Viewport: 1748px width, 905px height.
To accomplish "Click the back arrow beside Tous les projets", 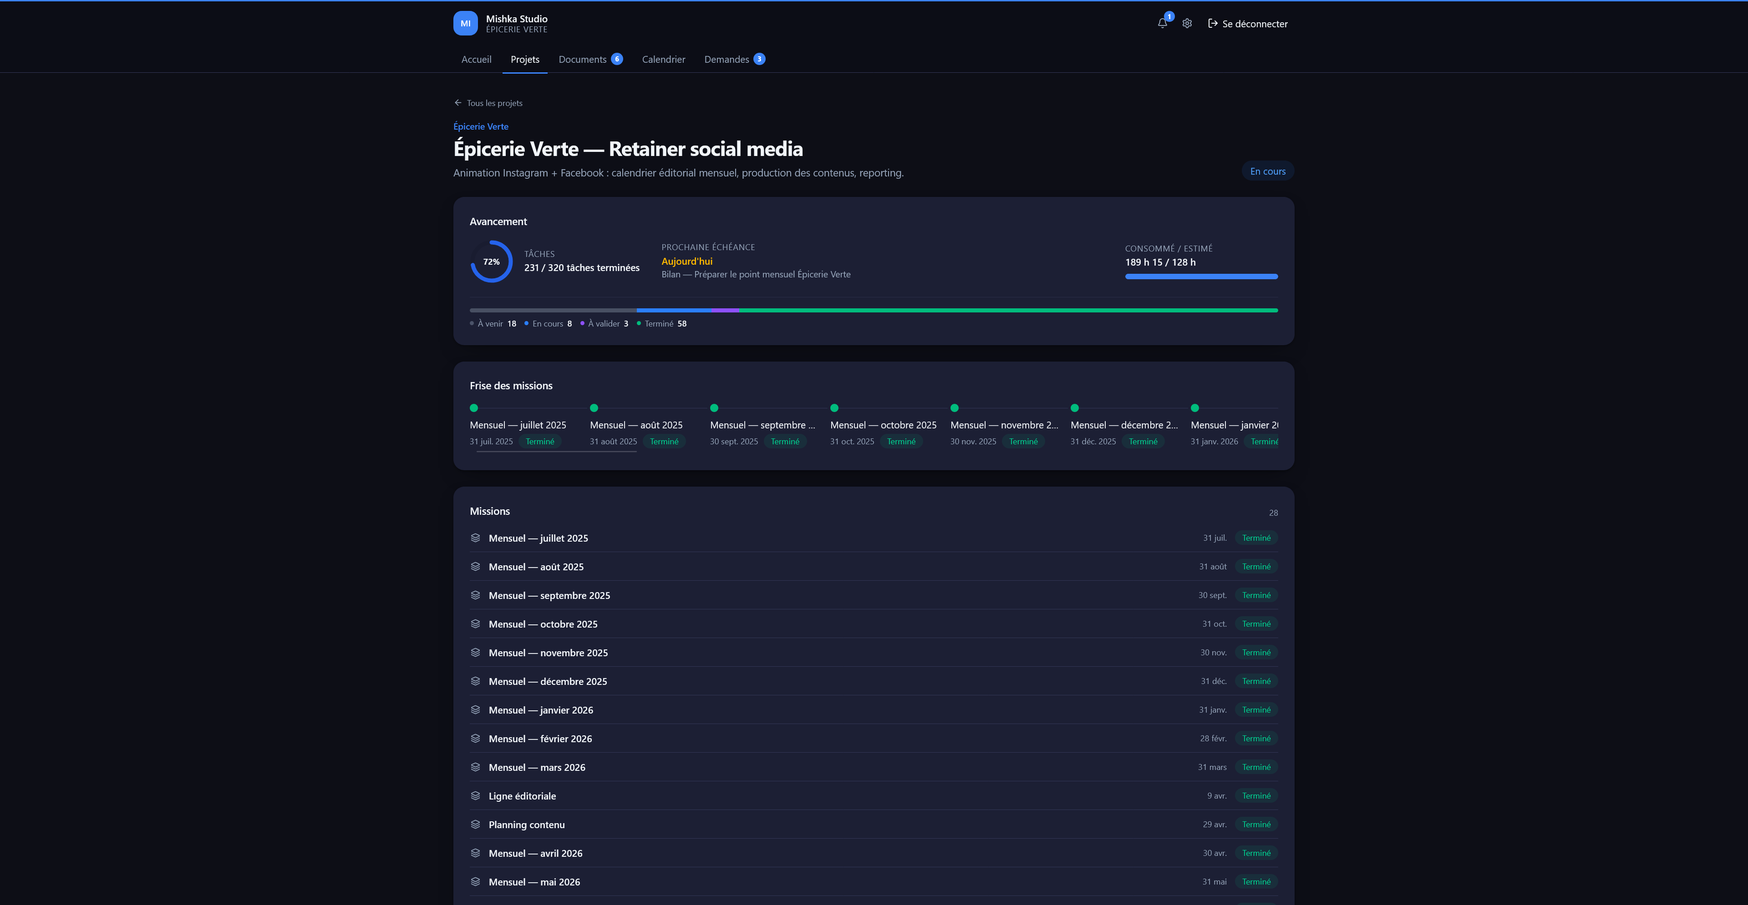I will [458, 103].
